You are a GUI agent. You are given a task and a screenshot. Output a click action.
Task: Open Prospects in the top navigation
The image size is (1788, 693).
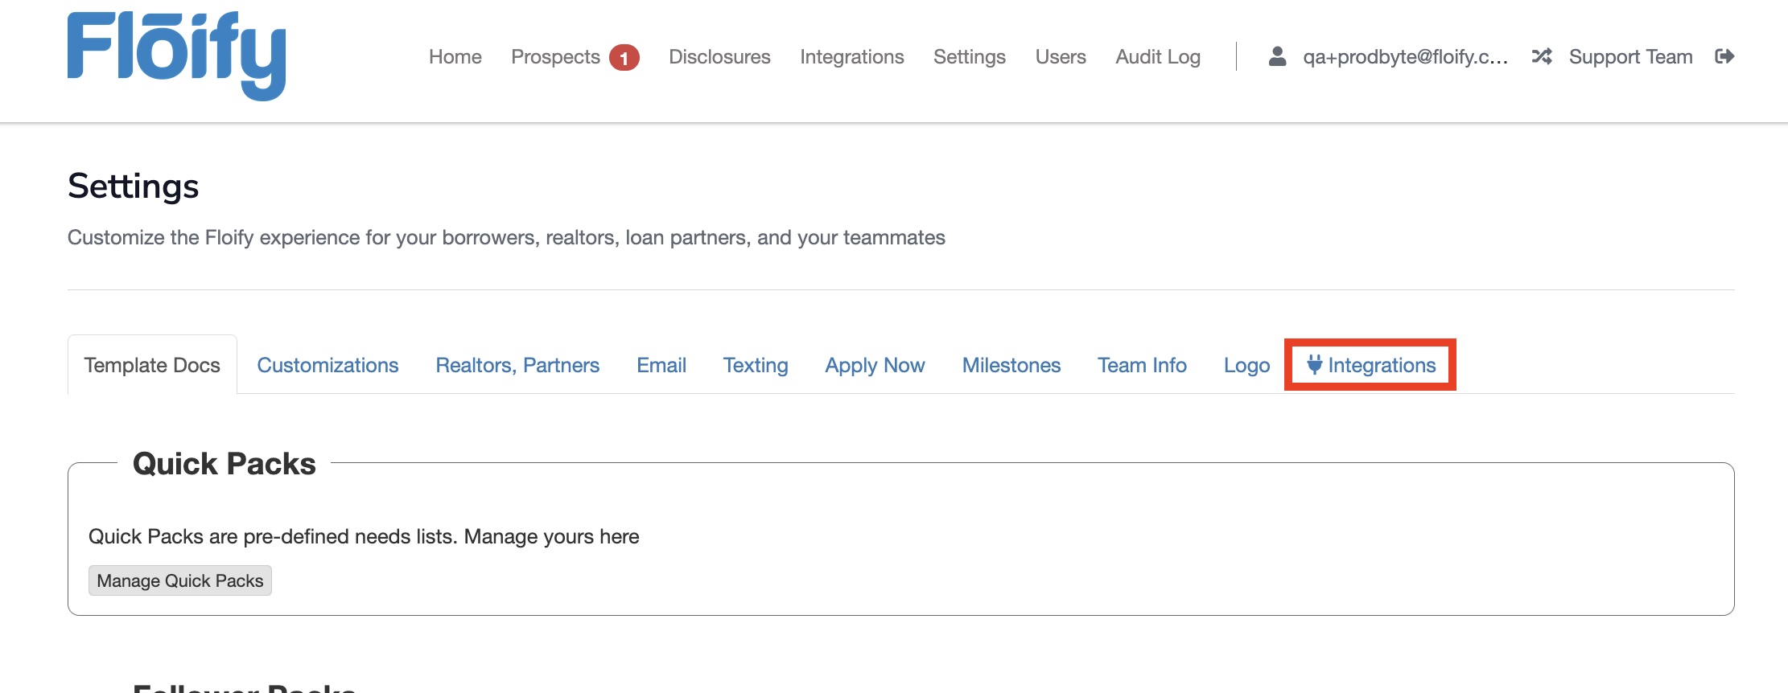tap(555, 57)
